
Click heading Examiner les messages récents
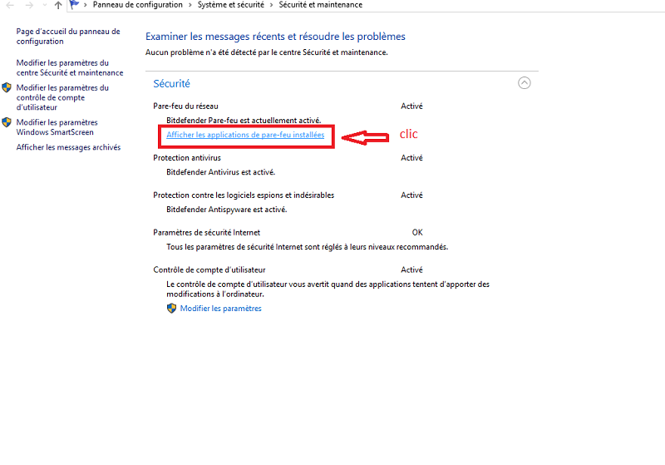(275, 37)
